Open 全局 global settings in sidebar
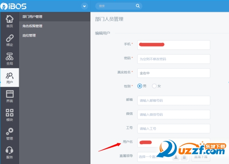Viewport: 229px width, 164px height. click(x=9, y=59)
